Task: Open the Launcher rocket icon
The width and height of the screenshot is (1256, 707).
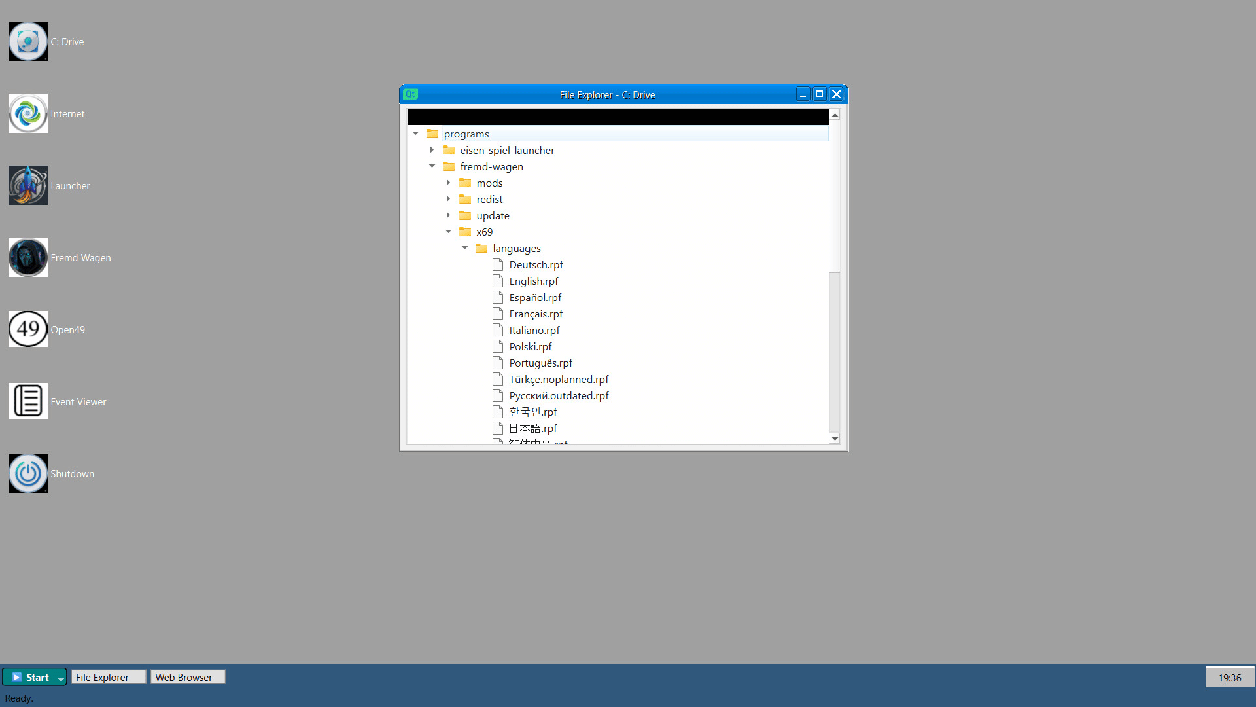Action: click(27, 185)
